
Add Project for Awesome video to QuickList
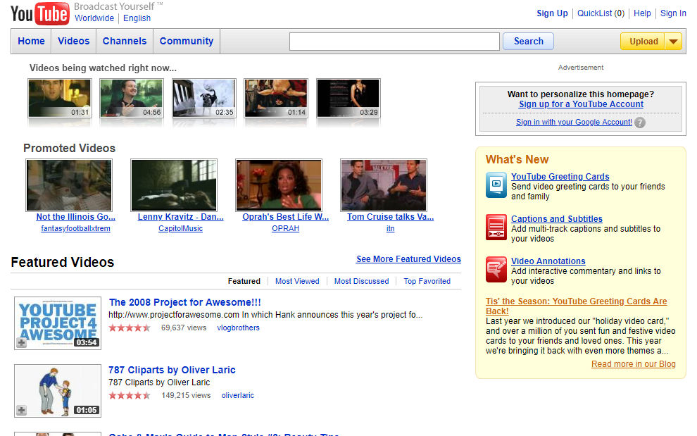tap(21, 342)
